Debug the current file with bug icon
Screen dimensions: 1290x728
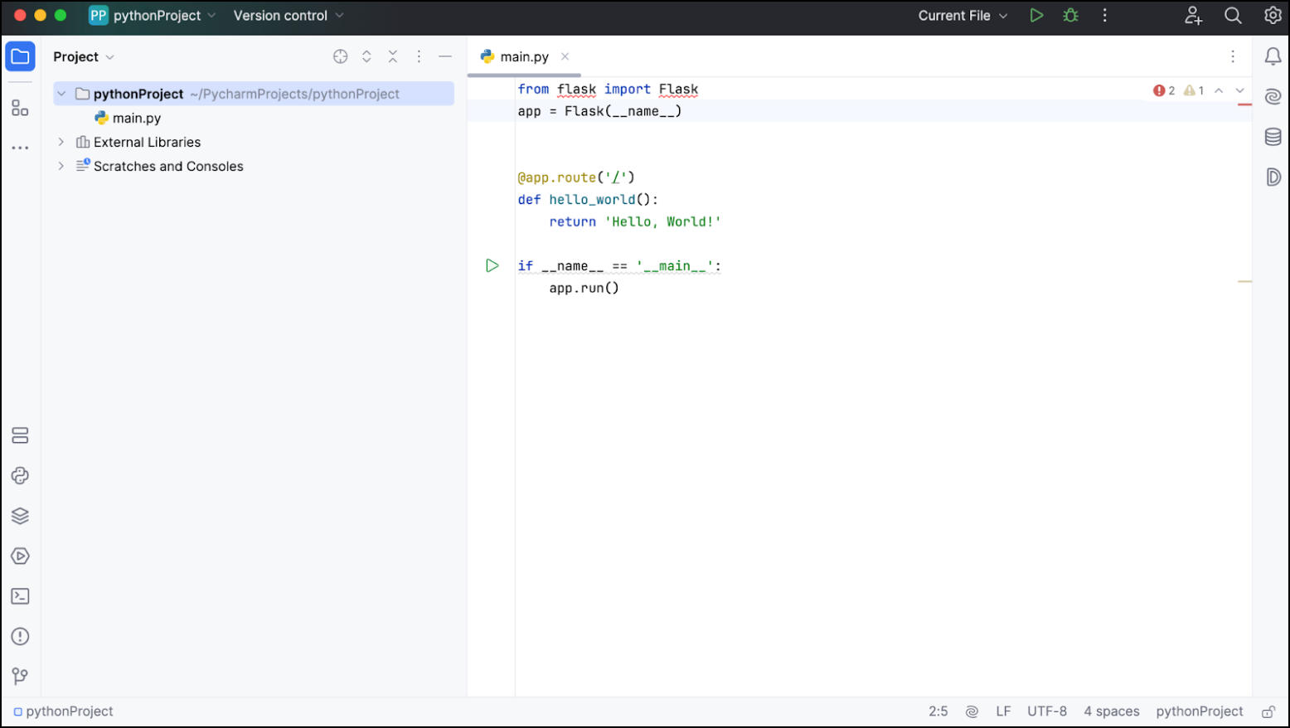coord(1071,15)
